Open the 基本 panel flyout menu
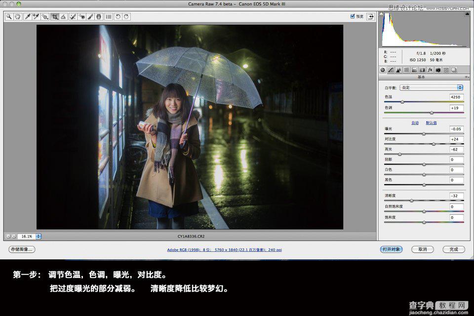474x316 pixels. pyautogui.click(x=467, y=77)
